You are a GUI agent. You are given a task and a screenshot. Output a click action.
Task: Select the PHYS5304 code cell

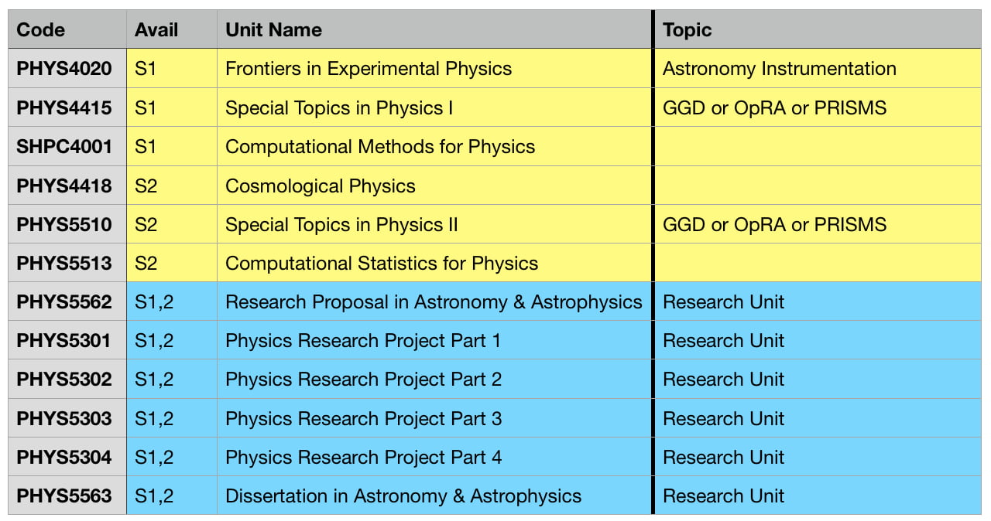(x=64, y=458)
